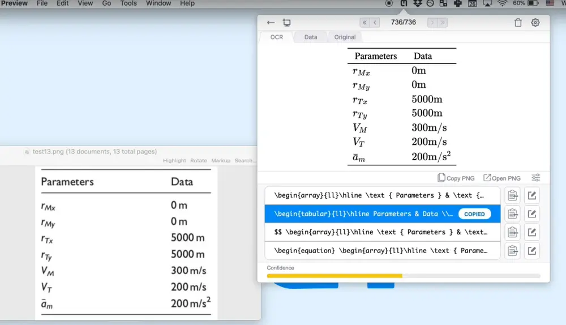The image size is (566, 325).
Task: Click the Confidence progress bar
Action: point(404,276)
